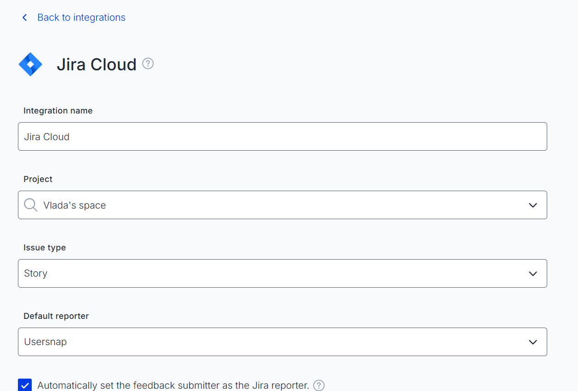Open the Project dropdown showing Vlada's space
The image size is (578, 391).
click(x=283, y=205)
